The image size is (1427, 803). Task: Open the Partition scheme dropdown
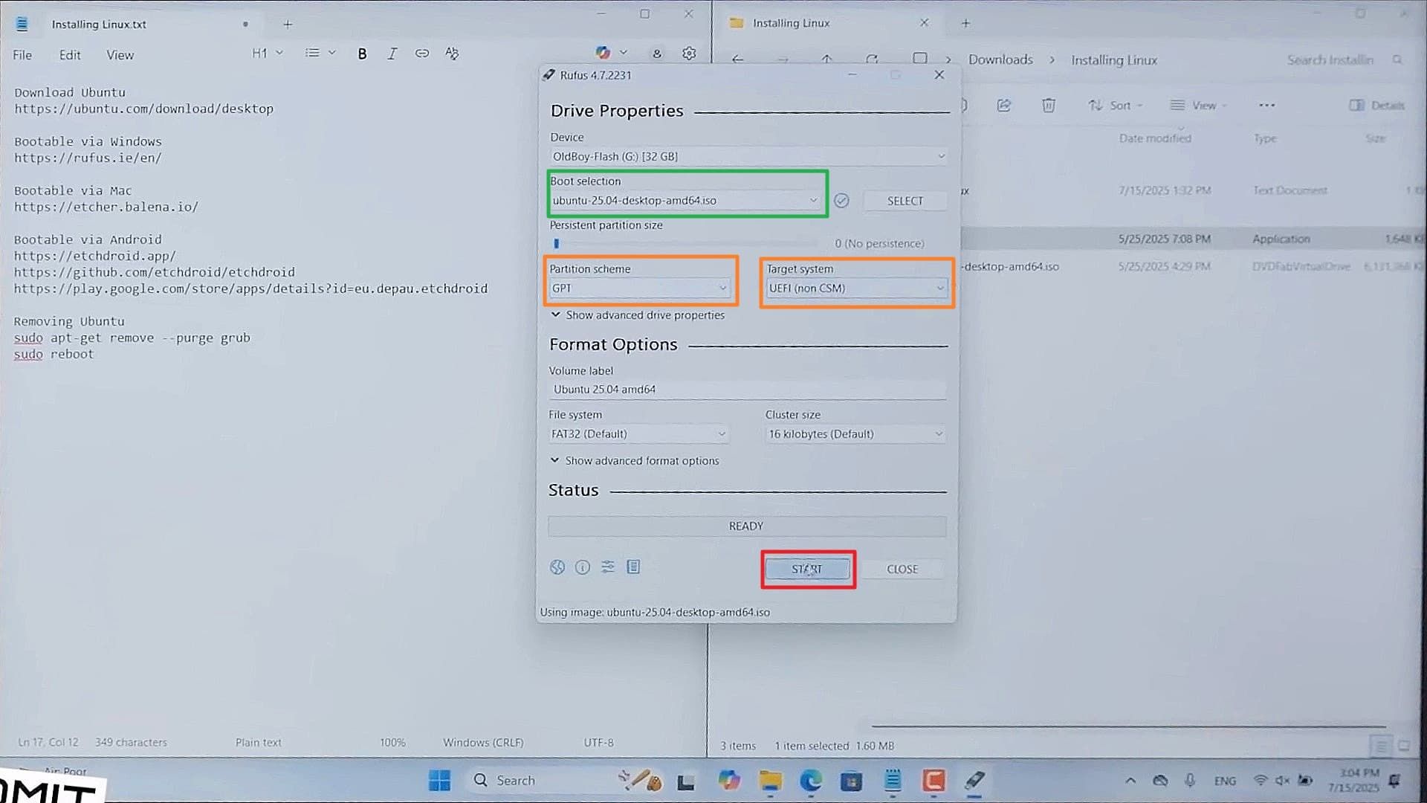click(x=639, y=288)
